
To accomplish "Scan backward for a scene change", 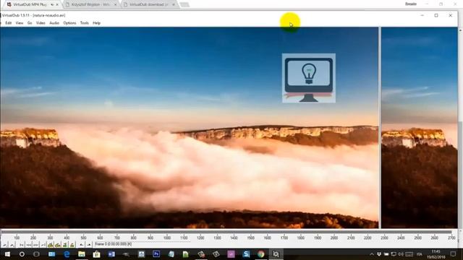I will click(64, 245).
